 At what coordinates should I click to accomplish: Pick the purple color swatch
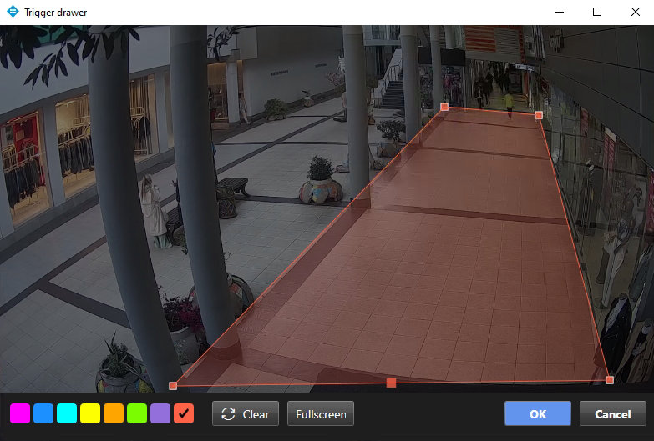pos(160,413)
